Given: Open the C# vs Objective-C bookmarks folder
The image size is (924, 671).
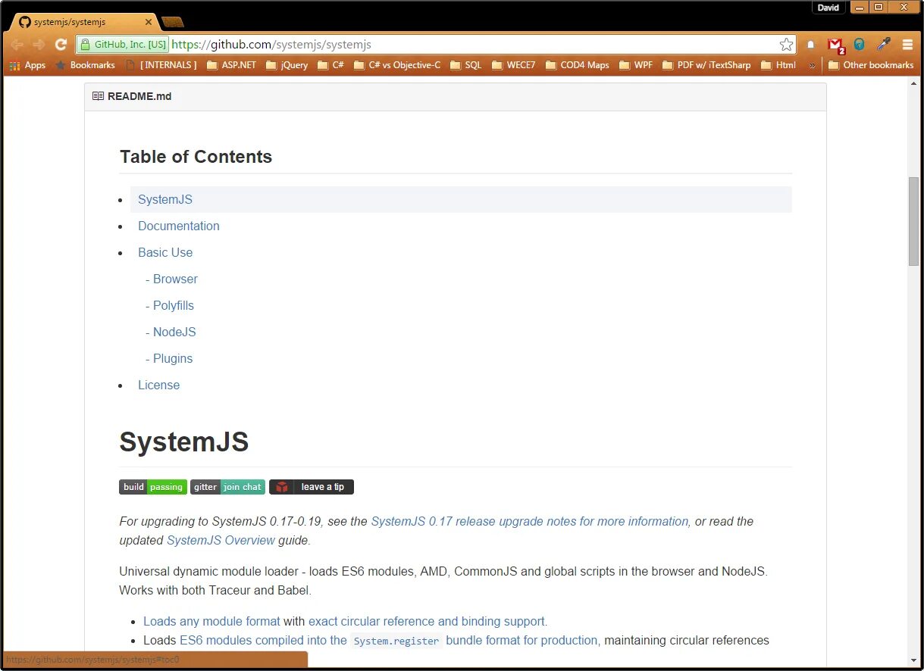Looking at the screenshot, I should point(396,65).
